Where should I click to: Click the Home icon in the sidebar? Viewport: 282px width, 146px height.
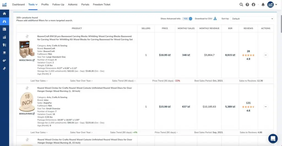point(4,13)
